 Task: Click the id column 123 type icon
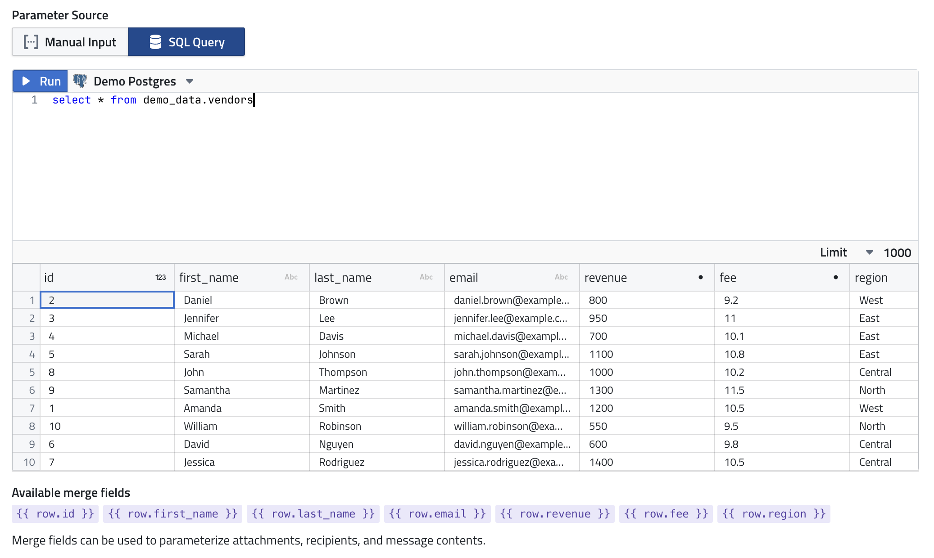(160, 278)
